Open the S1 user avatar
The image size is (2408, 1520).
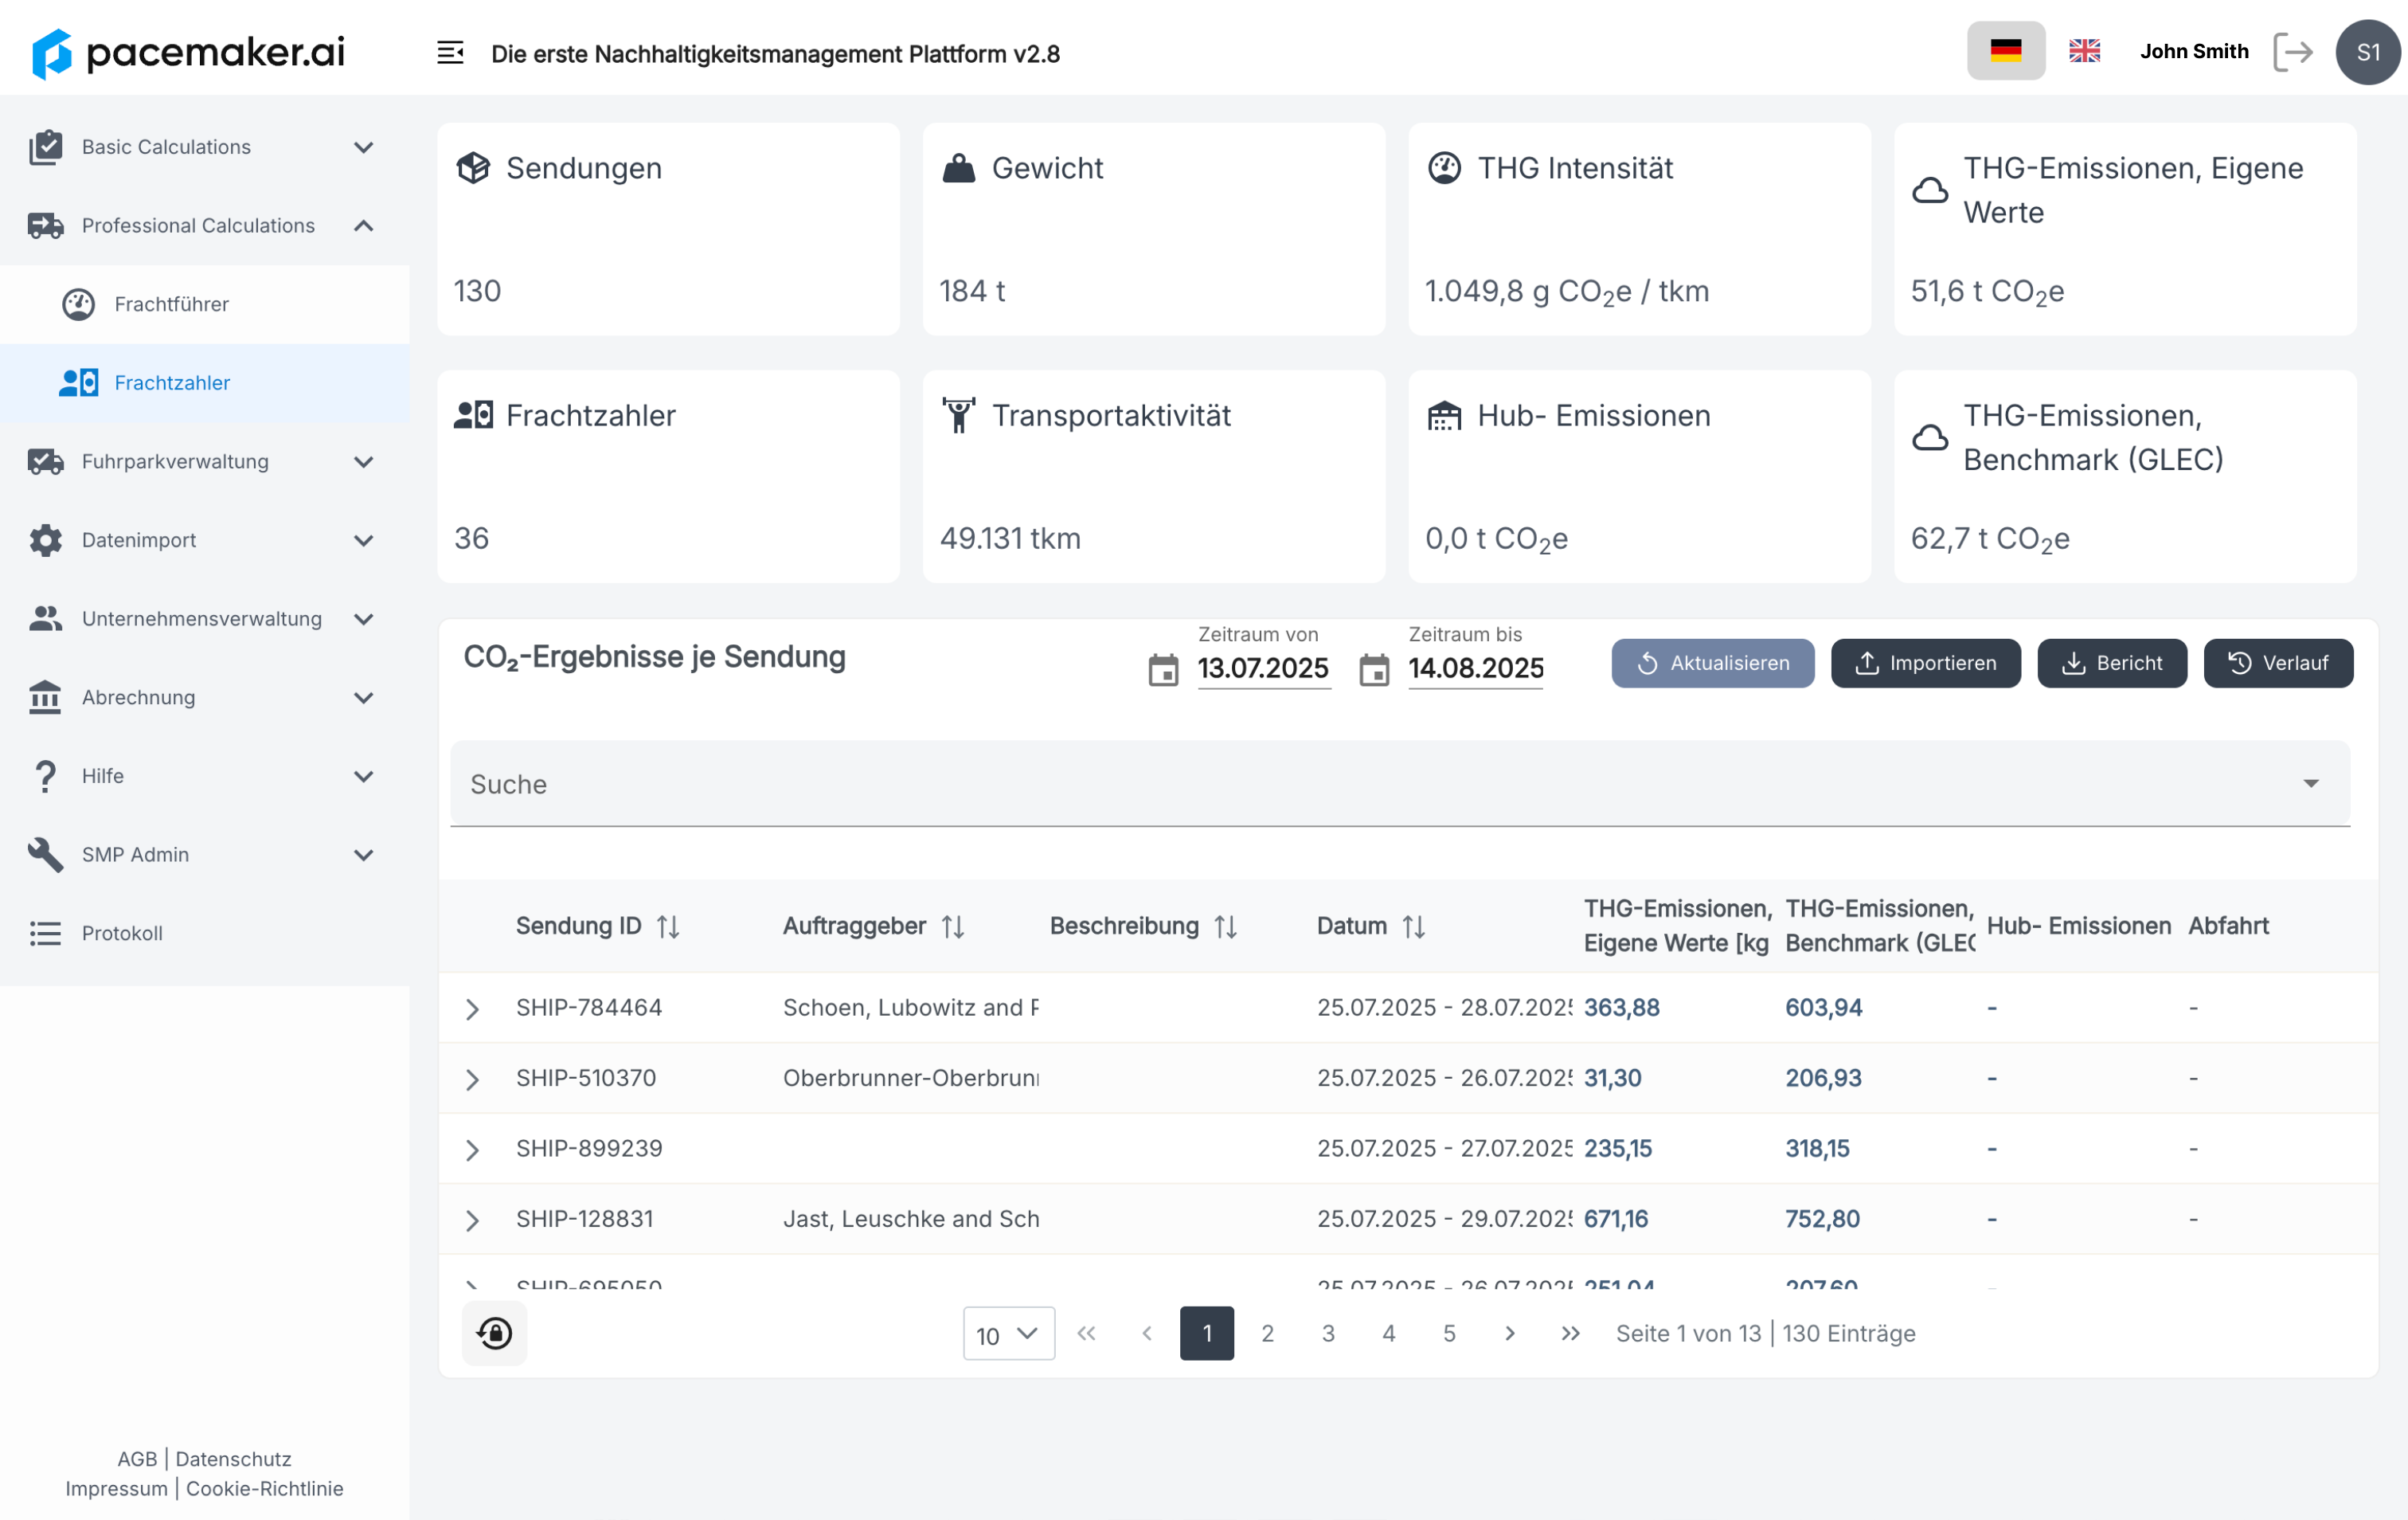click(2367, 52)
